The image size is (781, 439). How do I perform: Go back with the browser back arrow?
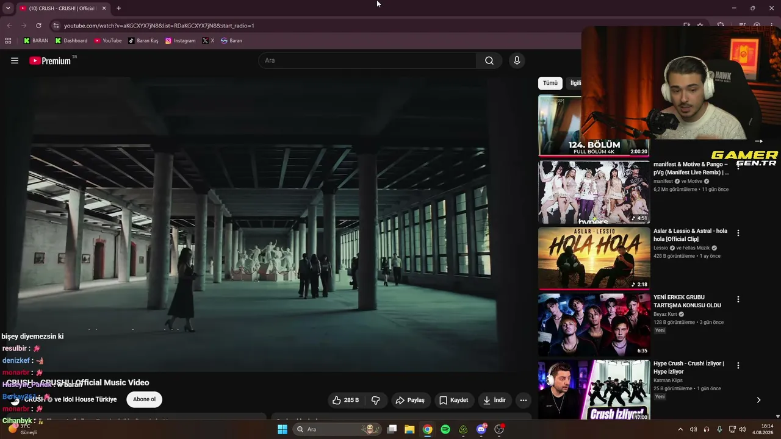[x=9, y=26]
